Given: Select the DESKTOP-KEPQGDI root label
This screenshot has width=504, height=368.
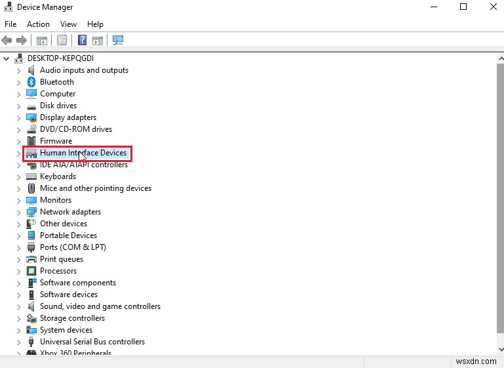Looking at the screenshot, I should coord(61,58).
